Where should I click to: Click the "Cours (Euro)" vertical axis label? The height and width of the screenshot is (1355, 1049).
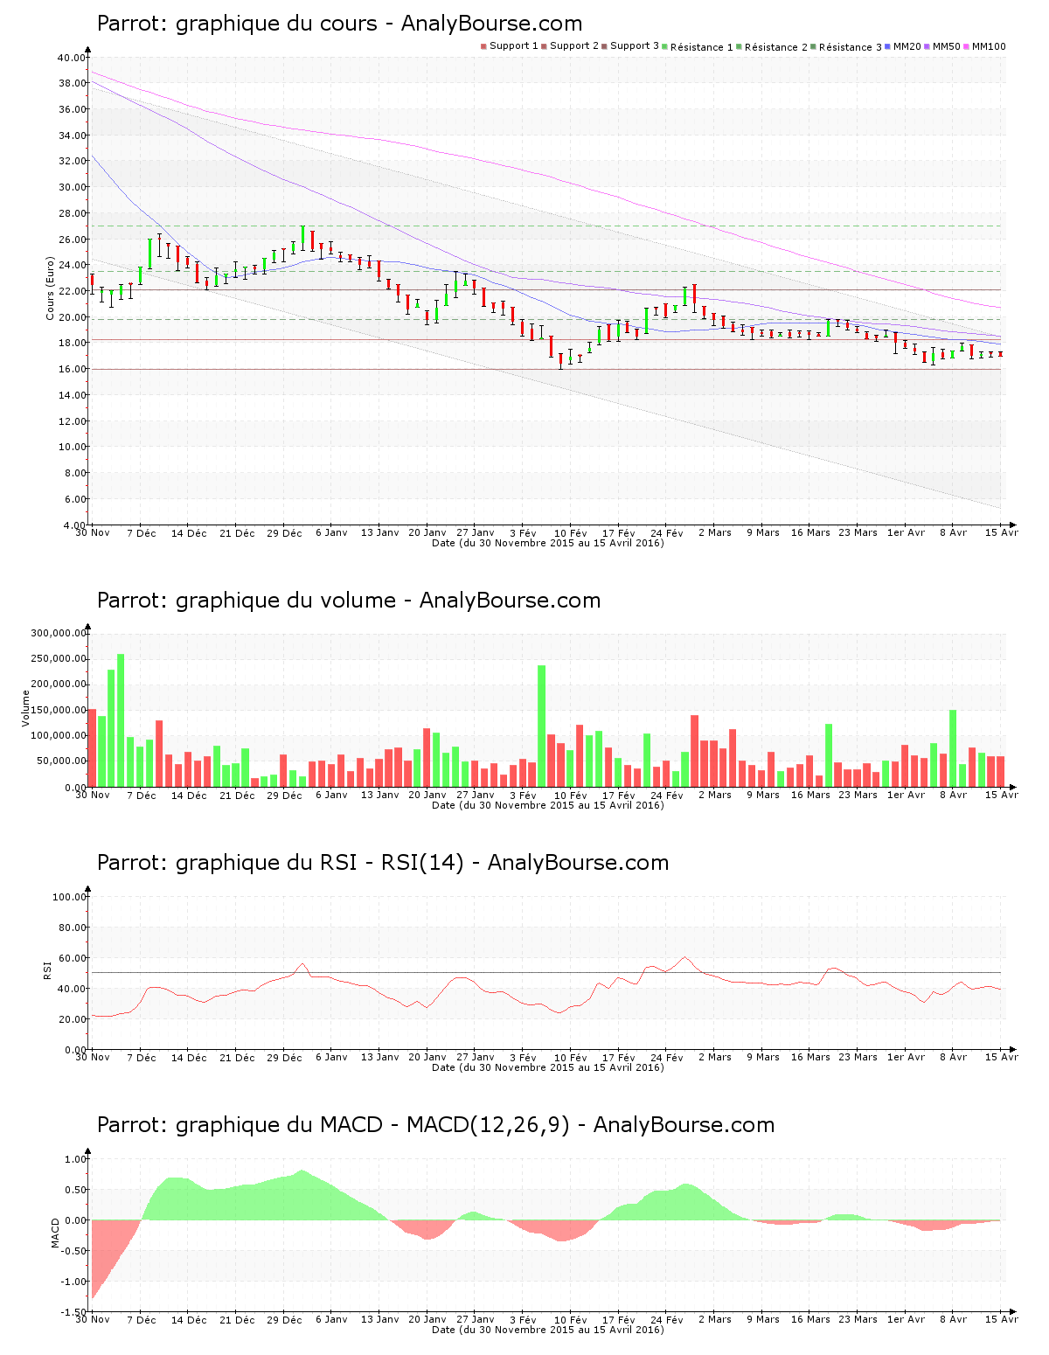pyautogui.click(x=51, y=288)
